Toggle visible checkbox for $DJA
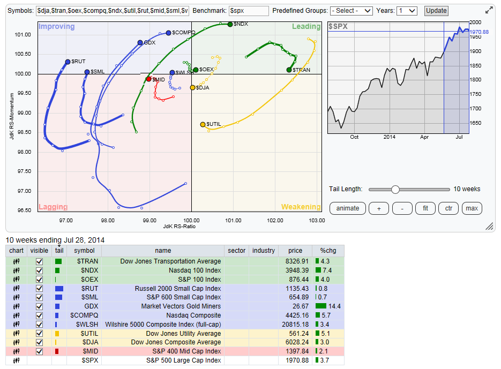501x369 pixels. click(x=39, y=342)
